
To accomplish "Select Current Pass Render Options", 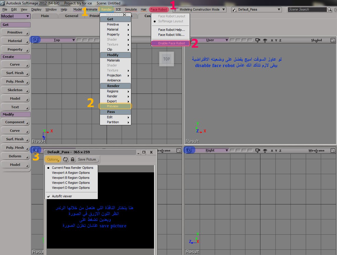I will coord(72,168).
